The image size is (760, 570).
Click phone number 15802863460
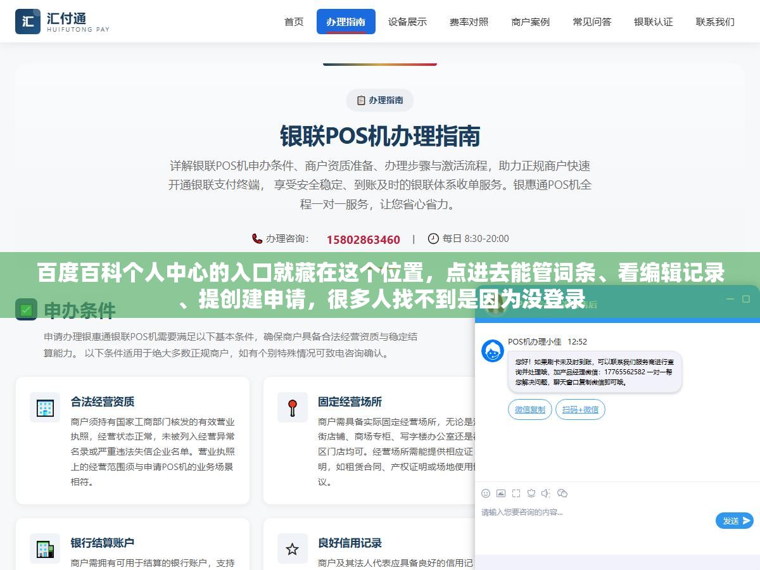(363, 239)
